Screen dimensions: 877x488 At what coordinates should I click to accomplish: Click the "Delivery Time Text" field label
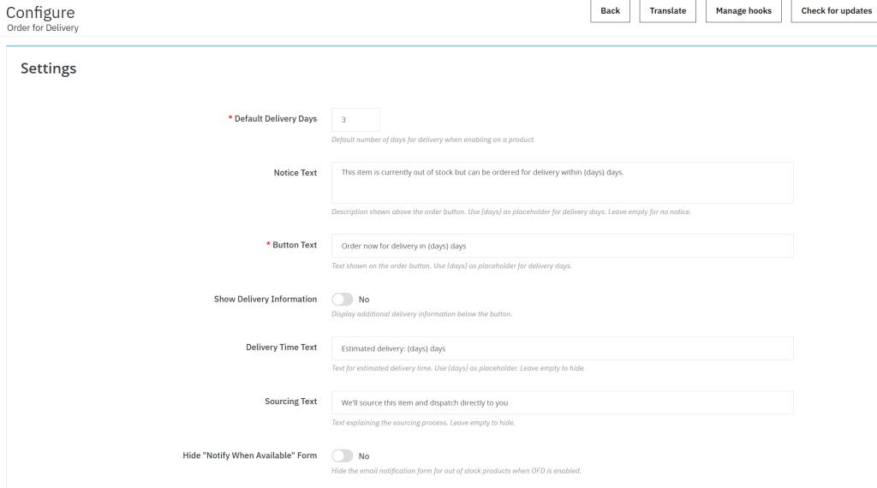click(x=281, y=348)
